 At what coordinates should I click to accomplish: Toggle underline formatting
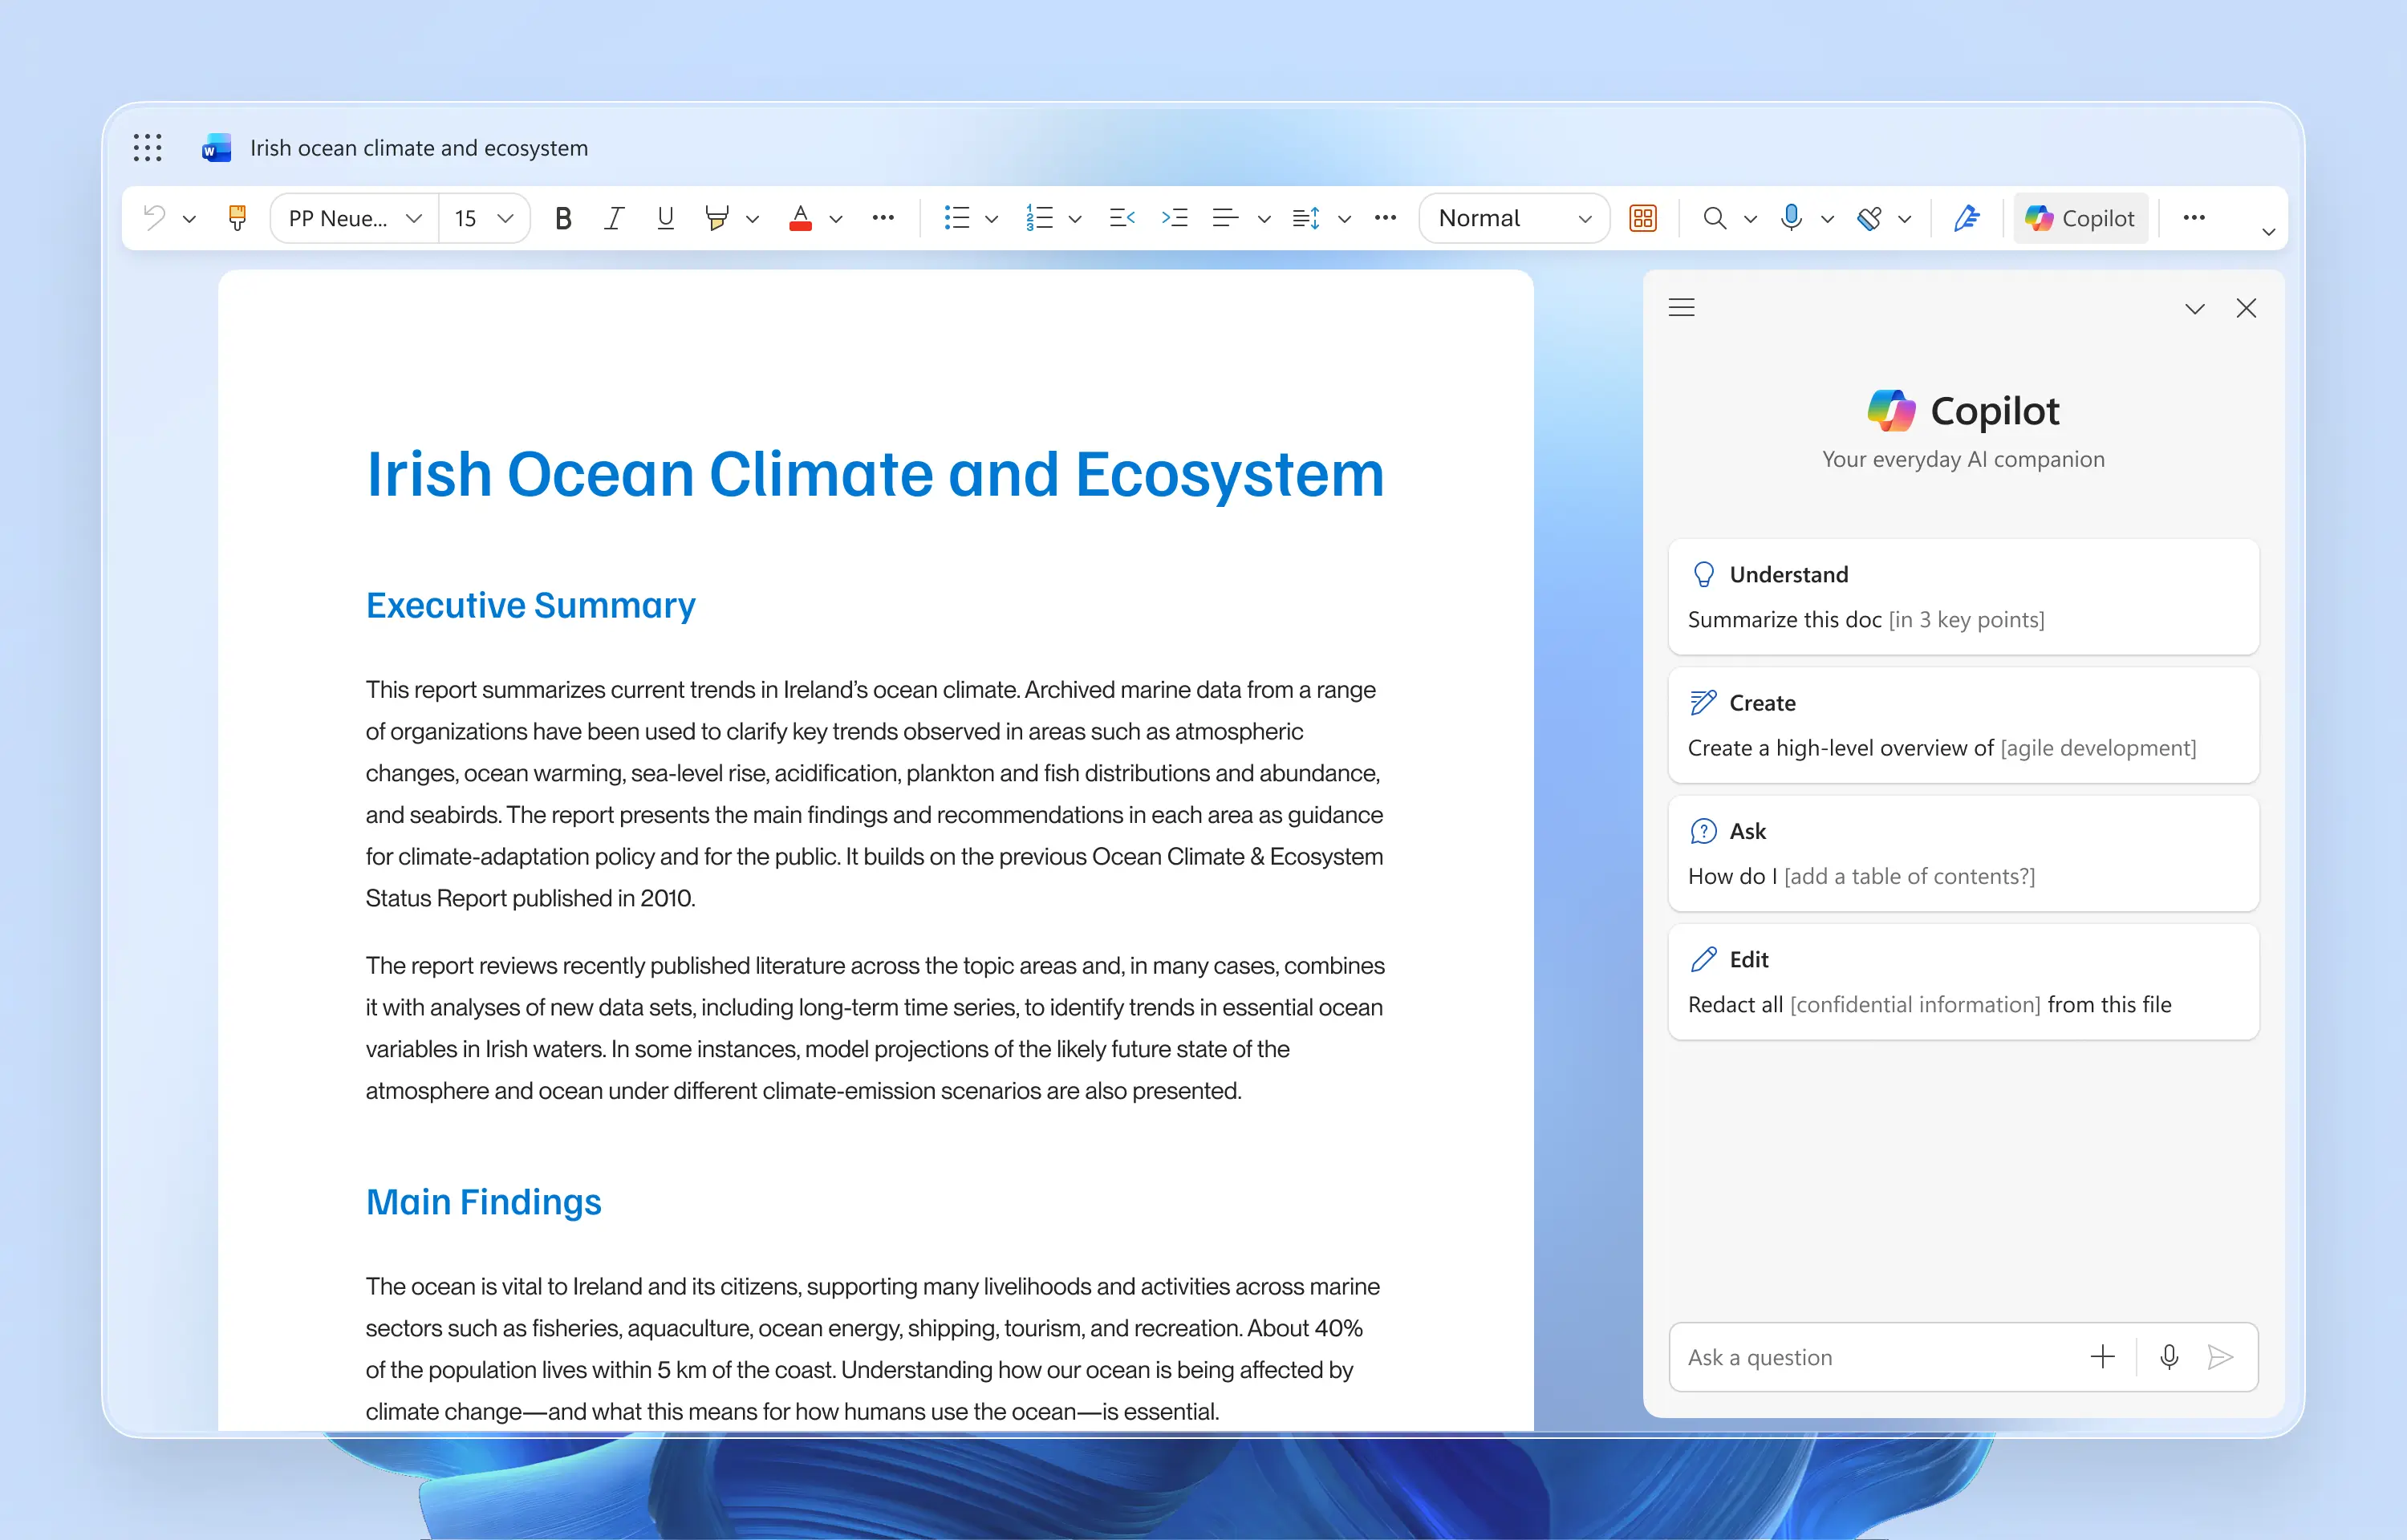[x=665, y=218]
